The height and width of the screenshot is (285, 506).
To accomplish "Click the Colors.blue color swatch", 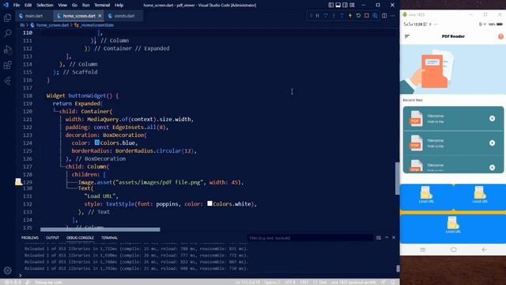I will [96, 142].
